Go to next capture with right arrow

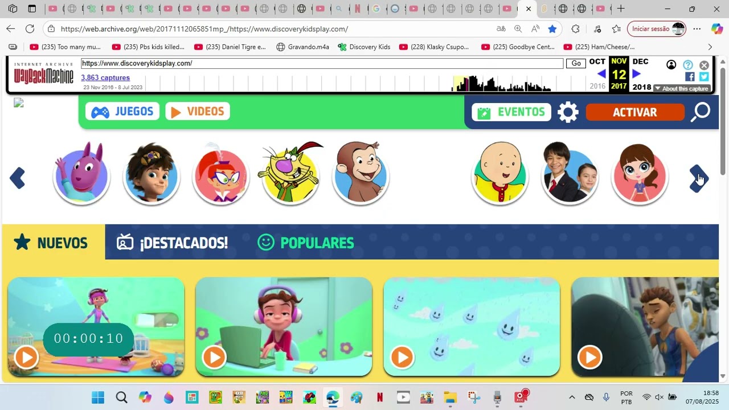click(637, 74)
